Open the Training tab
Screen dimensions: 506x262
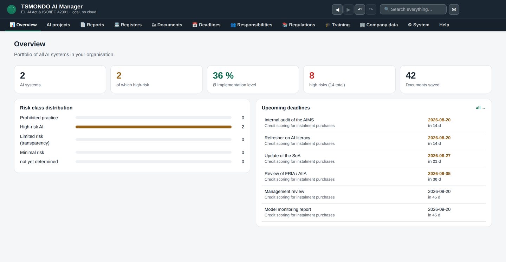(x=337, y=25)
